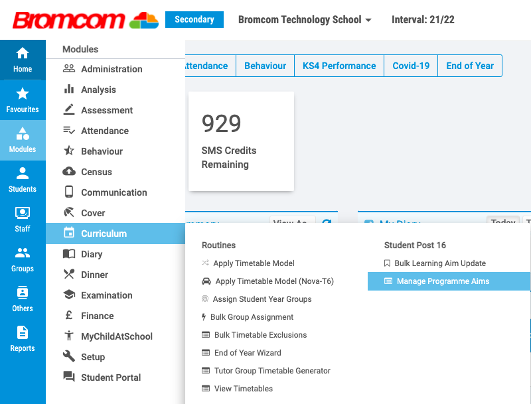Open Bulk Group Assignment routine

[x=252, y=317]
